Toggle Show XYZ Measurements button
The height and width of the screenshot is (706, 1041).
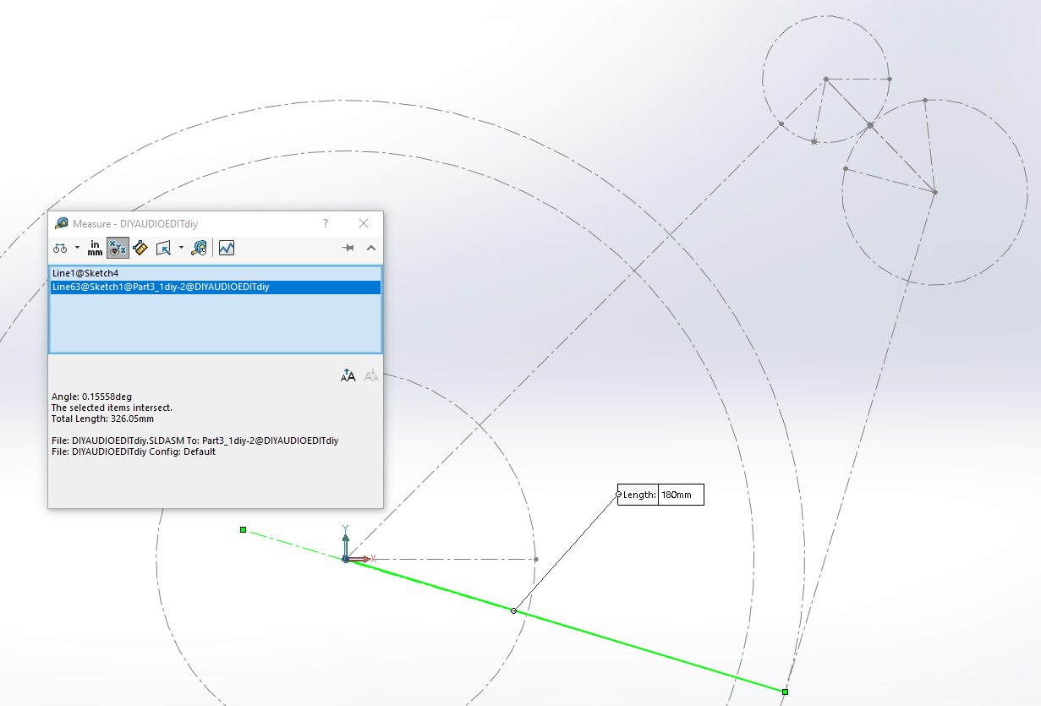[118, 248]
